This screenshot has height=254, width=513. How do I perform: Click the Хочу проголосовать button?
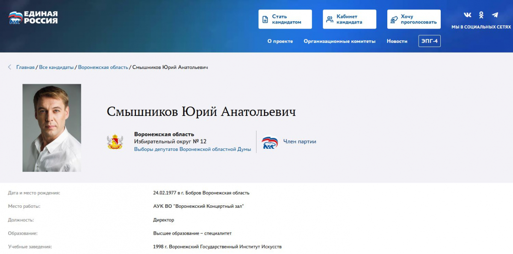pos(414,19)
